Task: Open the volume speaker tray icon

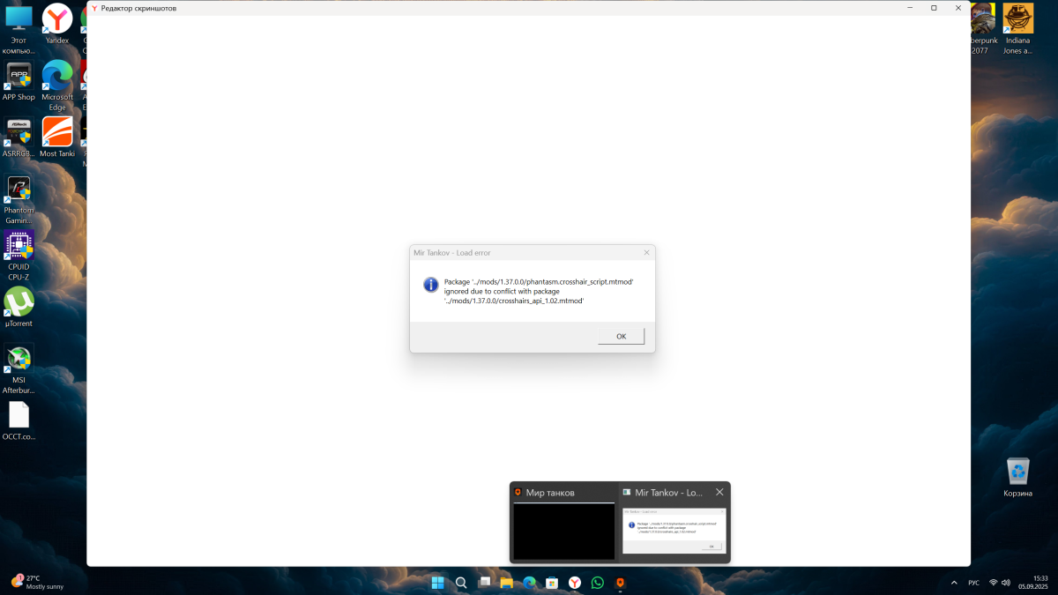Action: tap(1006, 583)
